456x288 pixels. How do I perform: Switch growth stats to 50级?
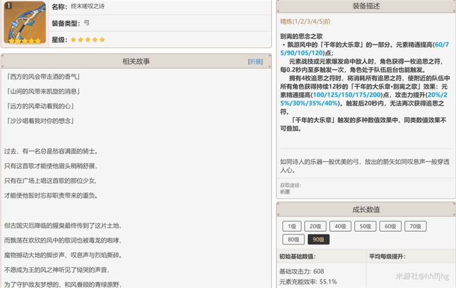pos(365,226)
